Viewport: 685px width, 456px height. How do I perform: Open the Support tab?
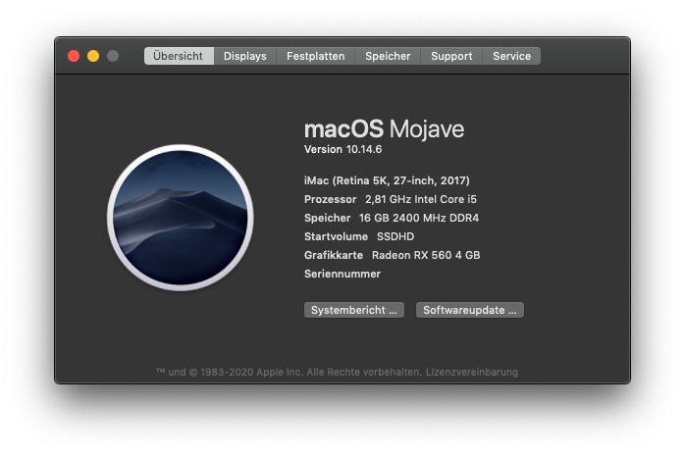click(x=451, y=56)
